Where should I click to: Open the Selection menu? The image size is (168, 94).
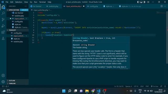pos(19,2)
